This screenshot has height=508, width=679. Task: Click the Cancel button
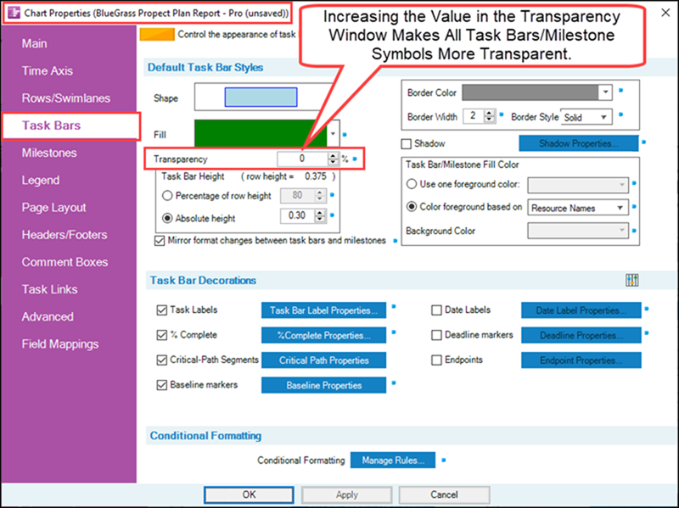[x=444, y=494]
